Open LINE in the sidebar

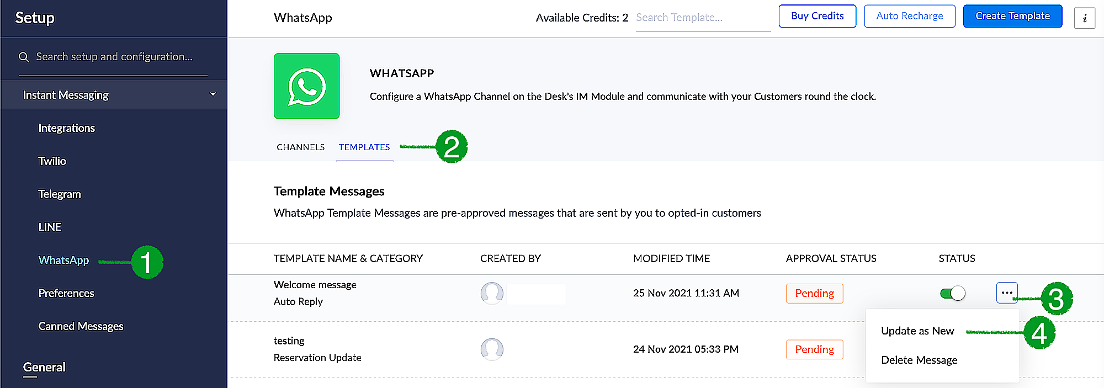50,227
